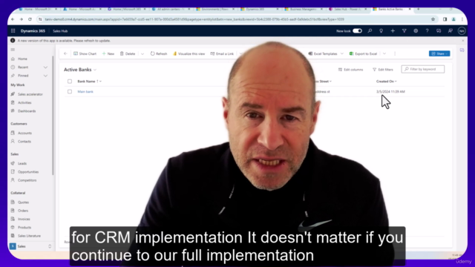Check the Main bank row checkbox

point(70,92)
